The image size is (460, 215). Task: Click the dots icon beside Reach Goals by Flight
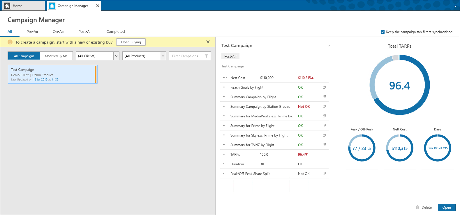[x=224, y=87]
